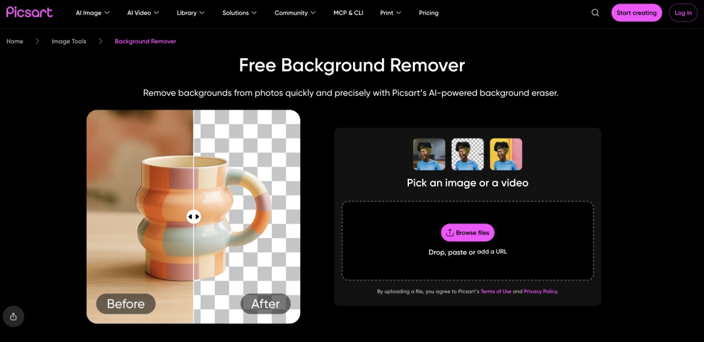Select the yellow-pink background sample thumbnail

(x=506, y=154)
